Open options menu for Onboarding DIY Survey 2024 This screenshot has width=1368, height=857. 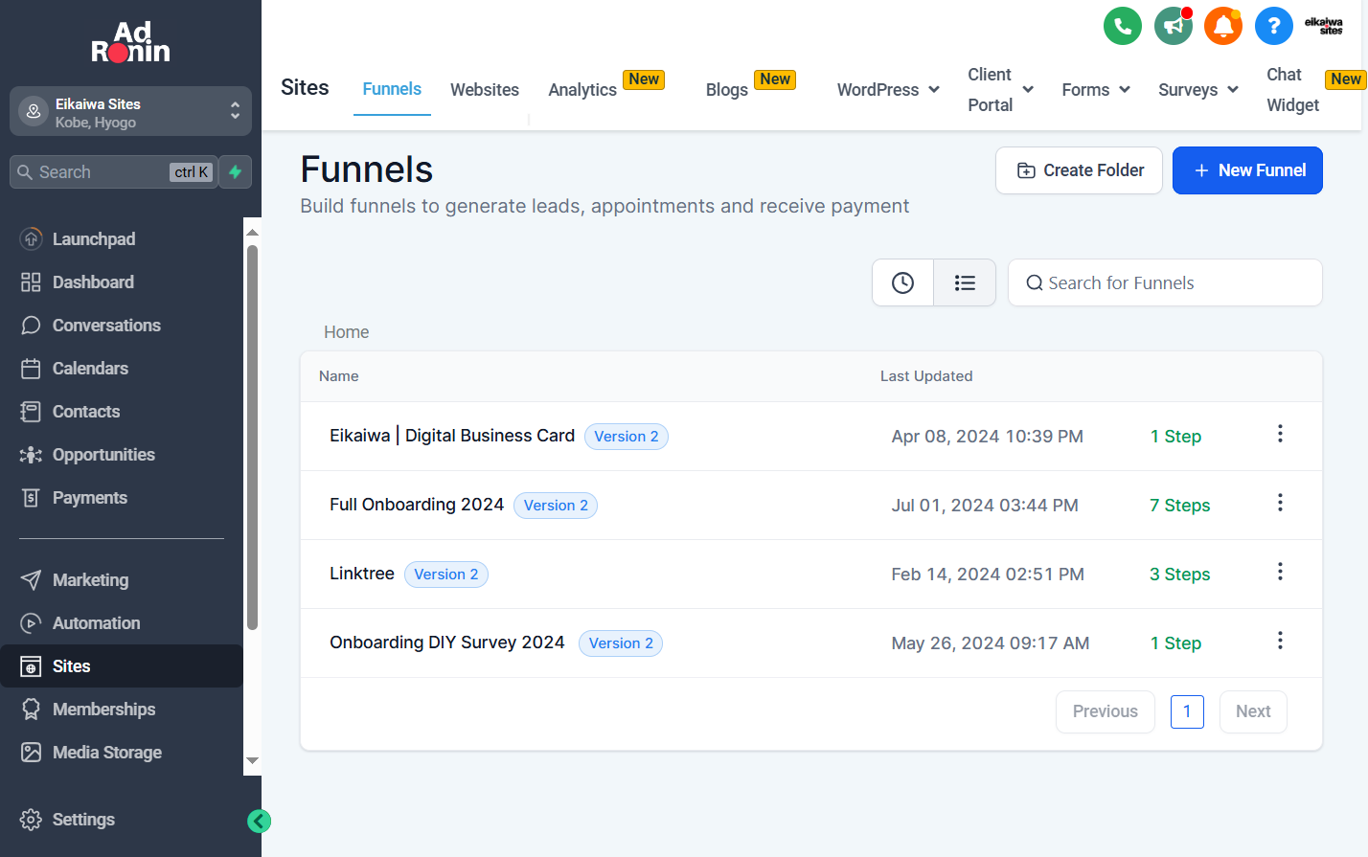[x=1280, y=641]
